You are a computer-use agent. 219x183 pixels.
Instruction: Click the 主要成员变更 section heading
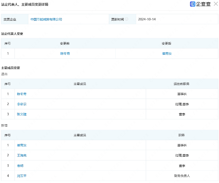point(10,68)
